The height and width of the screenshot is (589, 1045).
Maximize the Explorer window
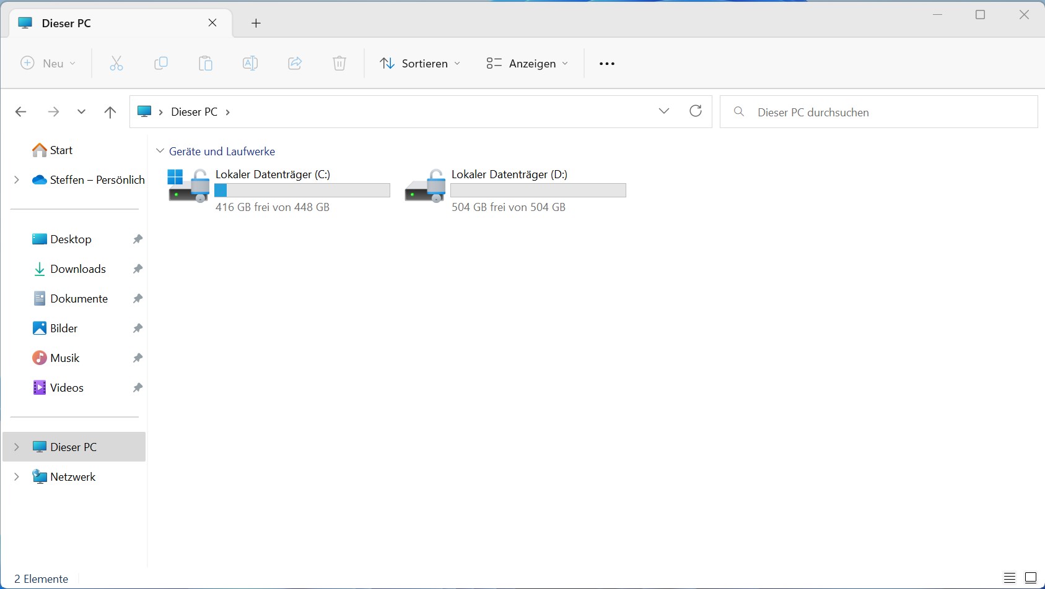(980, 14)
